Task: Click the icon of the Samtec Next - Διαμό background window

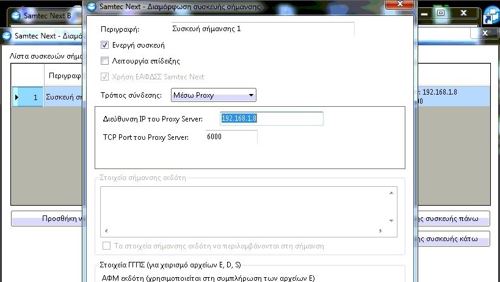Action: tap(7, 35)
